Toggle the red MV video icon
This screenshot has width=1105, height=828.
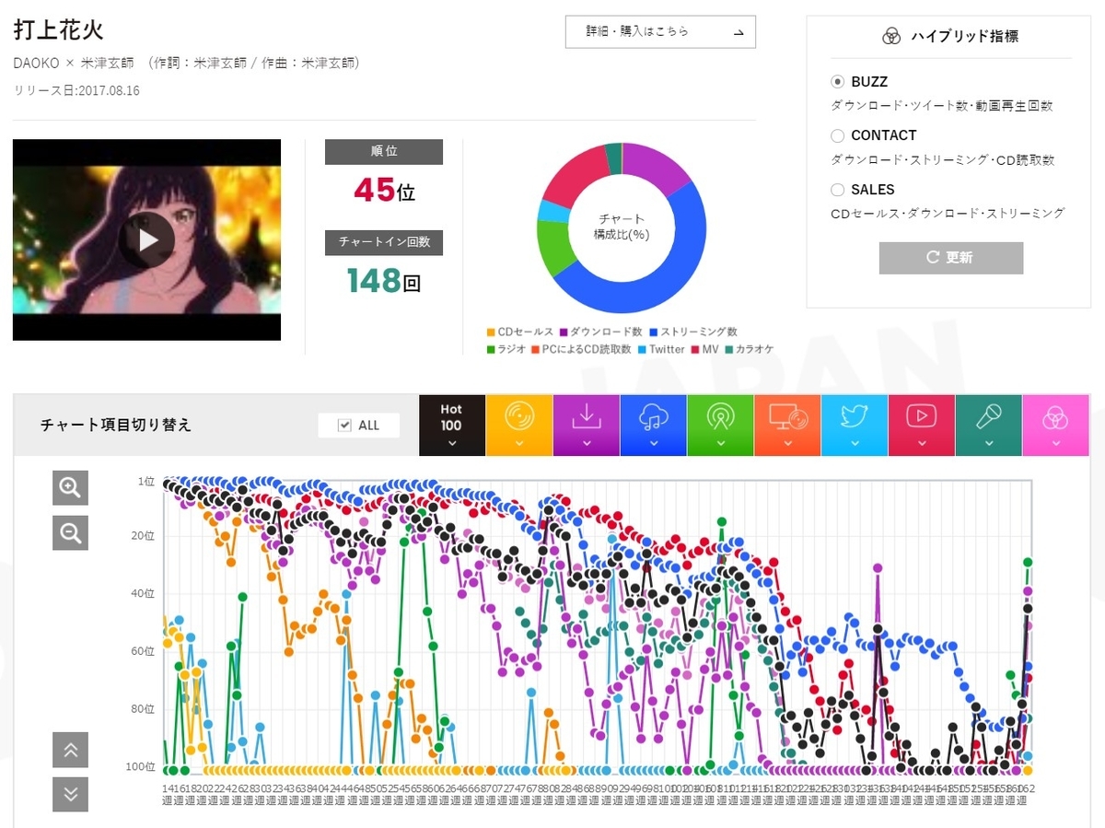[922, 426]
